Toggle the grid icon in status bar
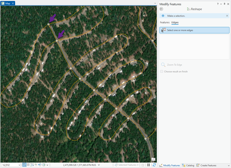 (28, 165)
